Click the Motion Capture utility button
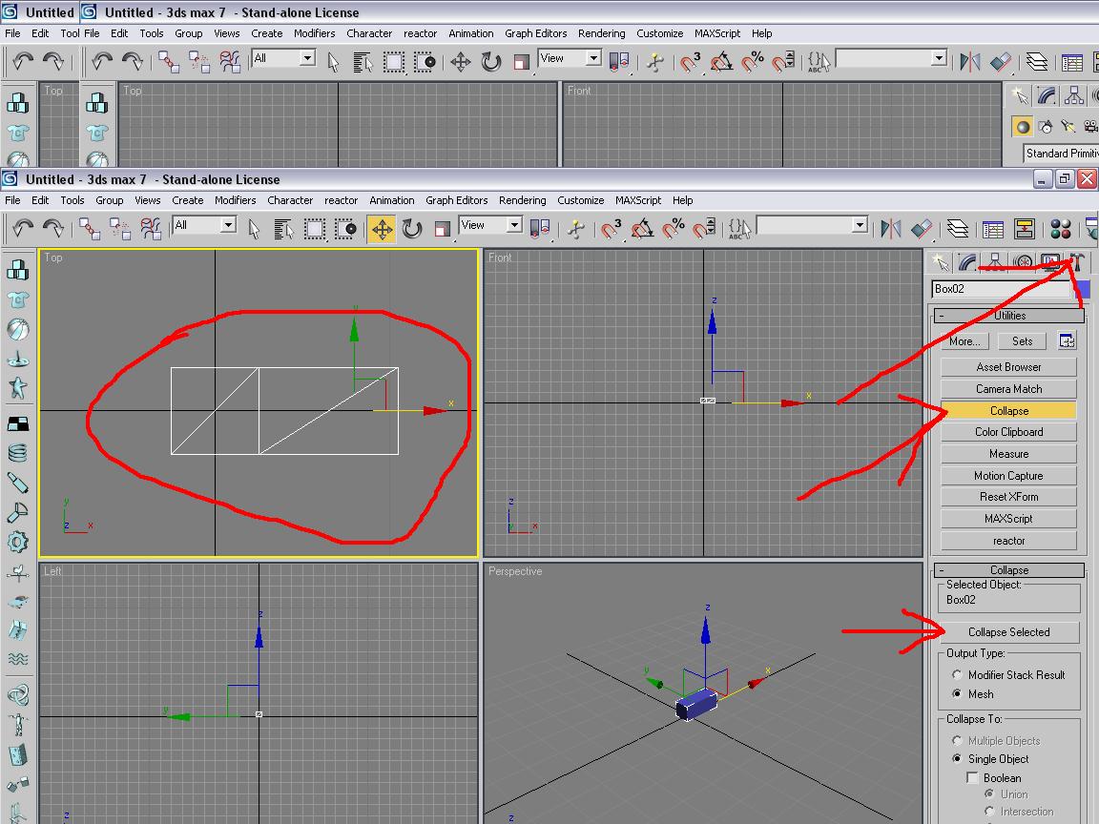This screenshot has height=824, width=1099. [x=1008, y=476]
